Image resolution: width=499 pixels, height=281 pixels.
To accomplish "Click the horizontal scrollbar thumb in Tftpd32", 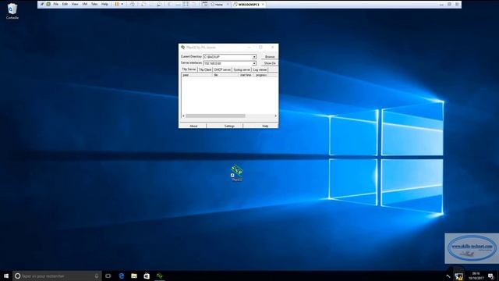I will pyautogui.click(x=215, y=116).
